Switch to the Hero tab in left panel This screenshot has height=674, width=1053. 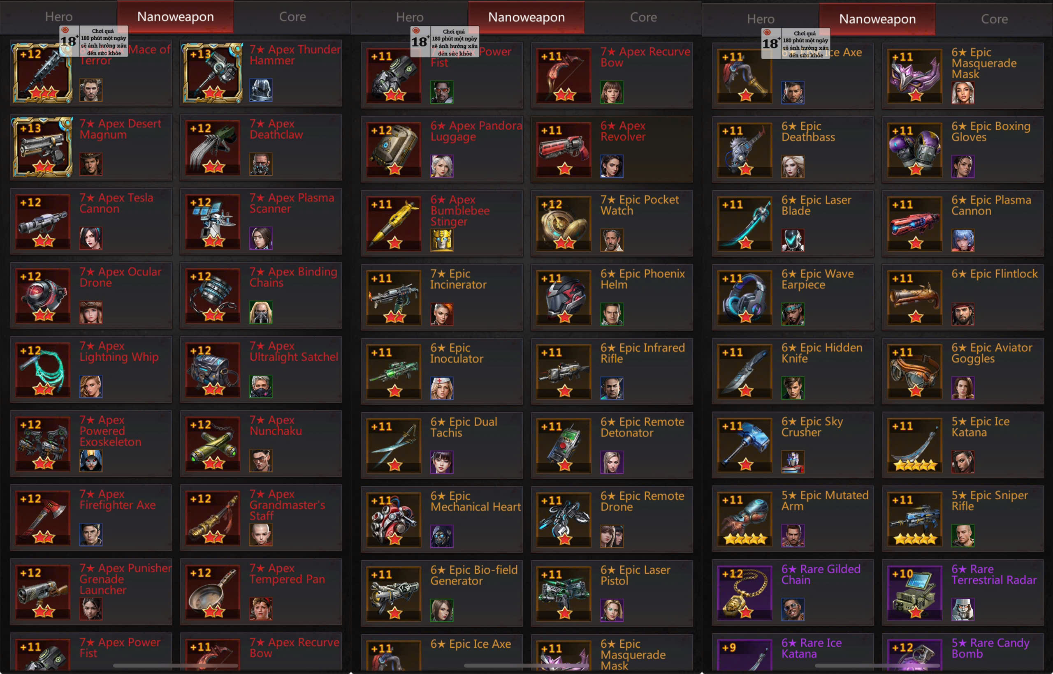click(59, 16)
